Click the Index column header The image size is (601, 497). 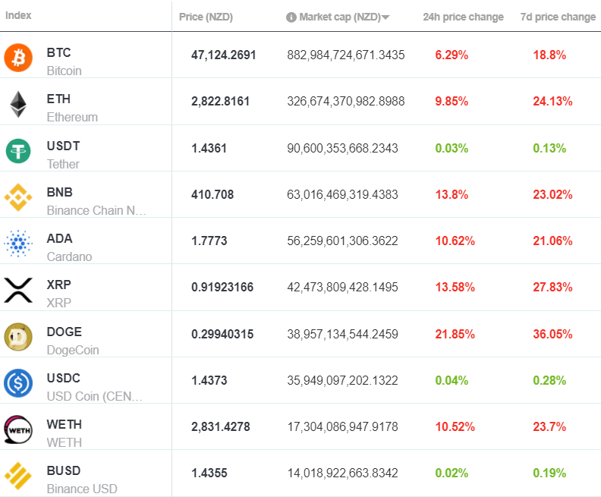[18, 15]
